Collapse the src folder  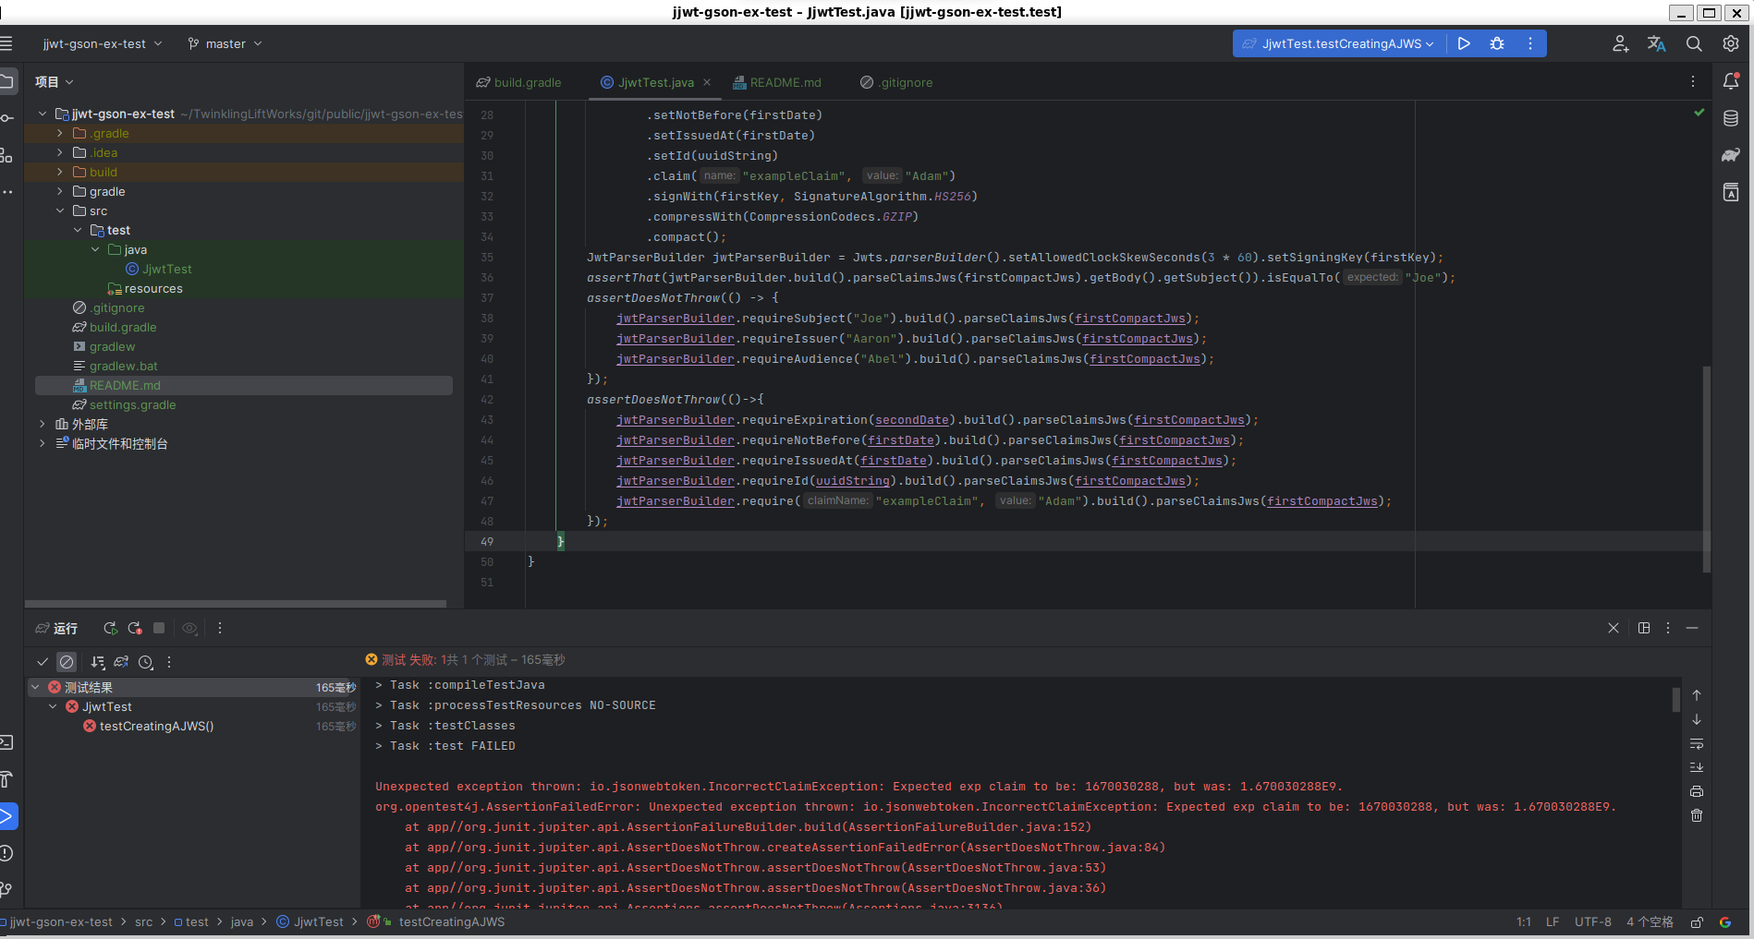[x=60, y=211]
